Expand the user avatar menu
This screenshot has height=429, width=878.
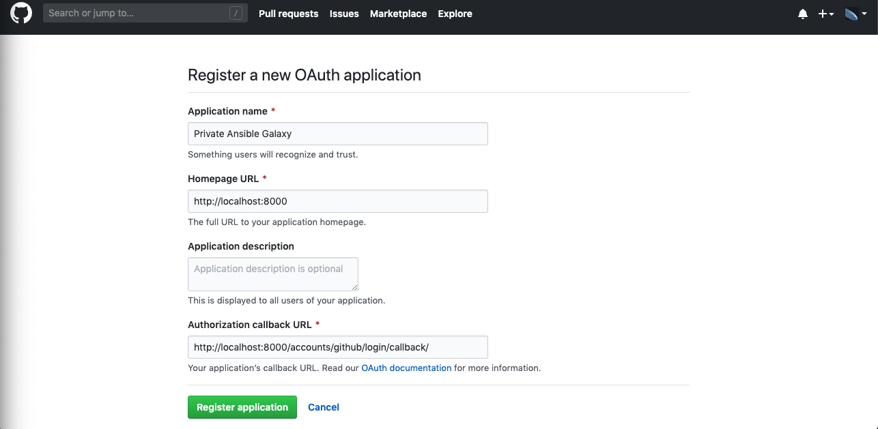click(855, 14)
